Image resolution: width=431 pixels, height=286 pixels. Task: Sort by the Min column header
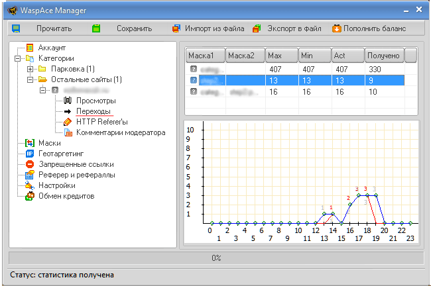tap(315, 56)
